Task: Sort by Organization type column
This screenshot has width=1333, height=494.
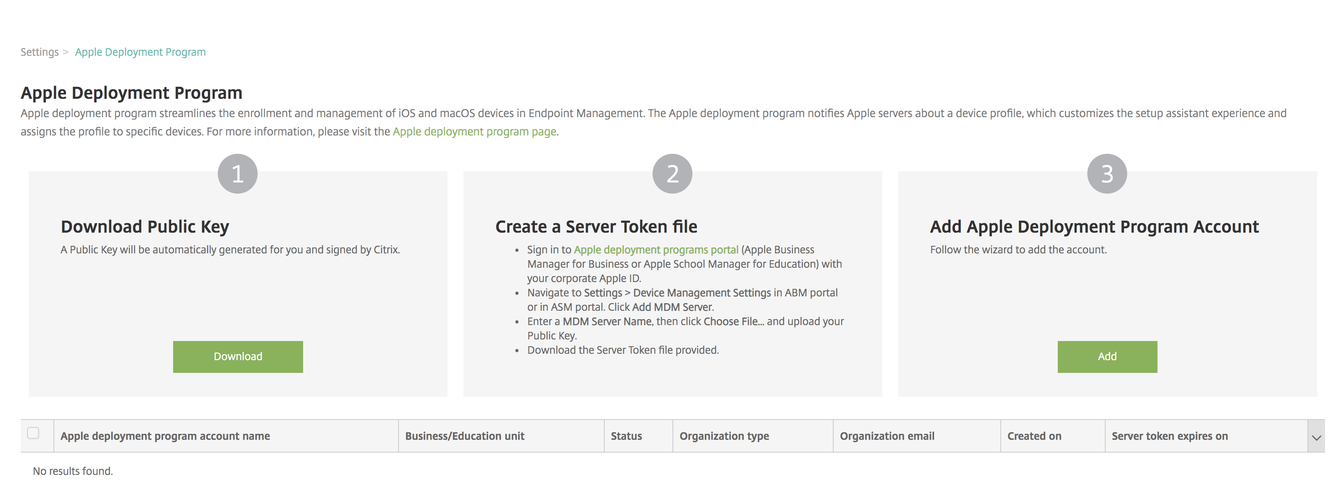Action: (724, 436)
